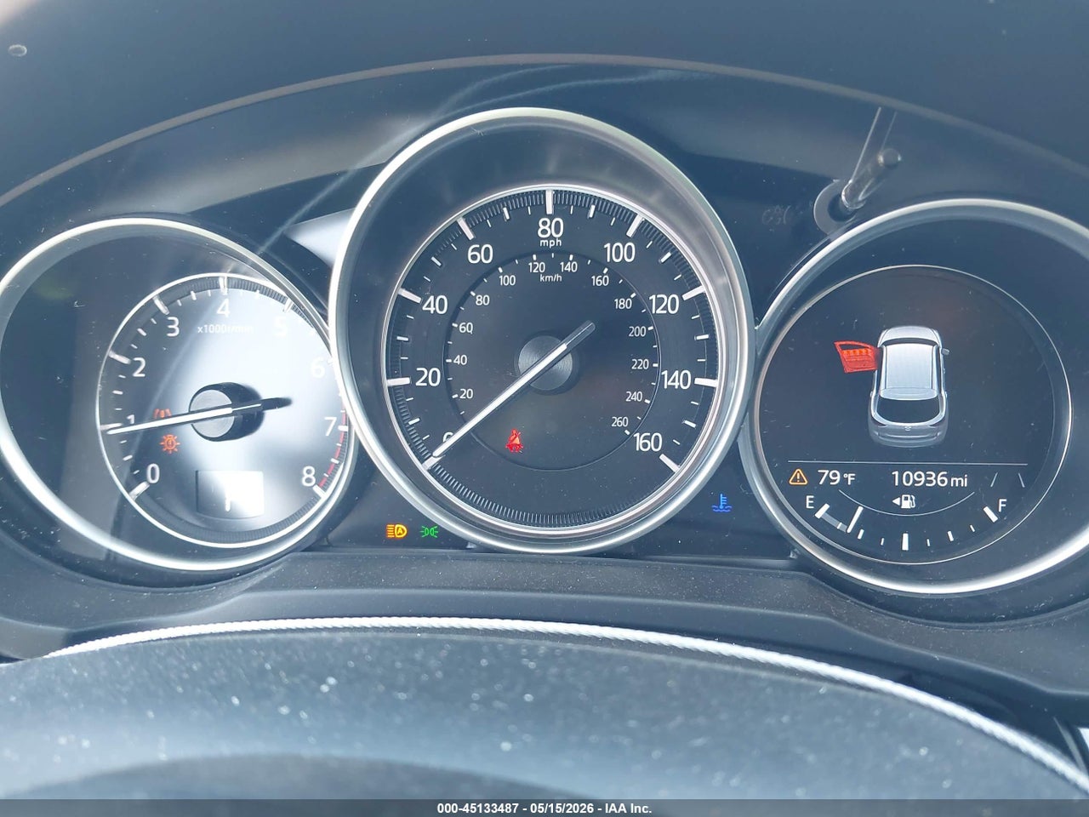The image size is (1089, 817).
Task: Tap the green parking lights indicator
Action: pyautogui.click(x=429, y=532)
